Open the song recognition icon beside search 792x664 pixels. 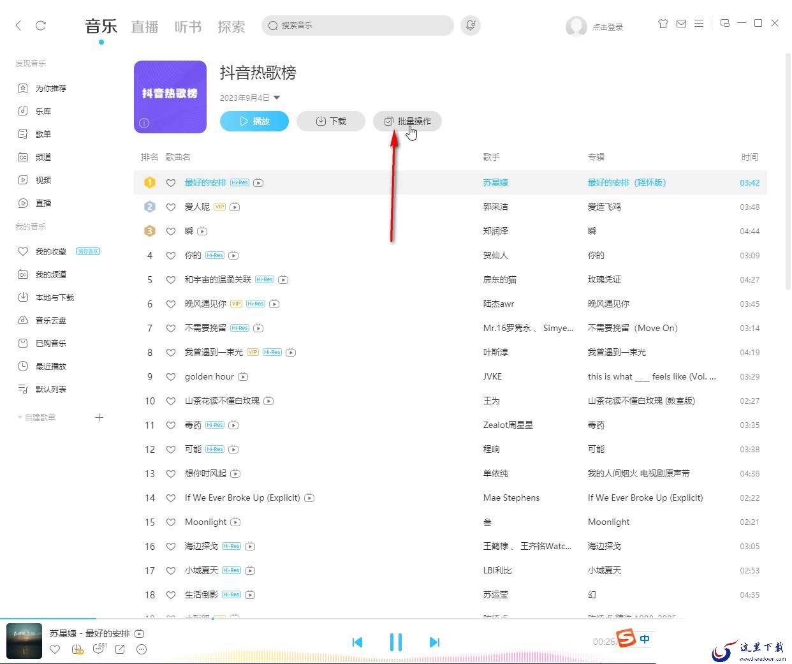pos(471,26)
